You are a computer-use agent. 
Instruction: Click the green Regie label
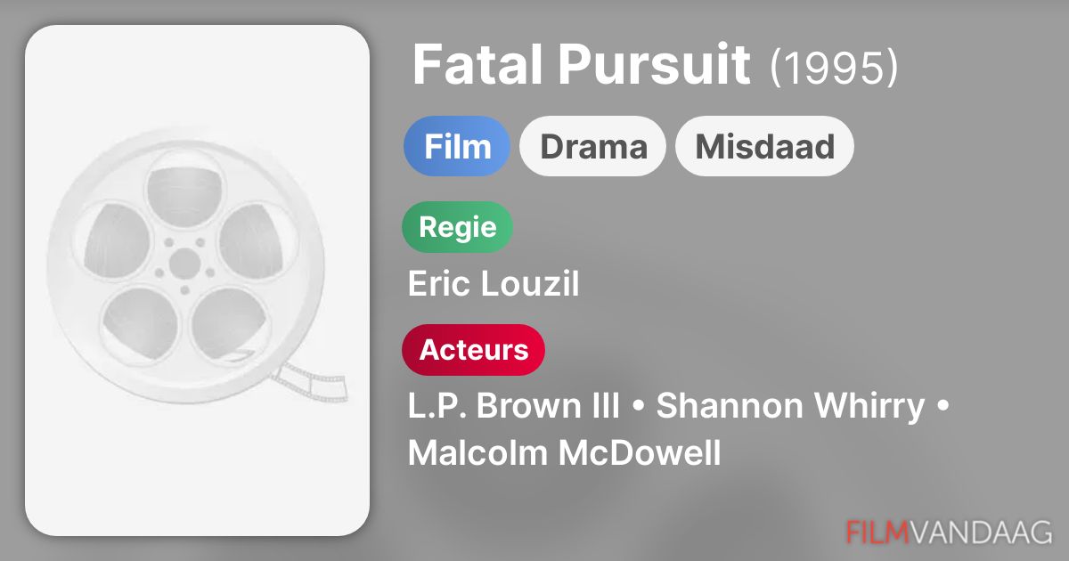click(457, 227)
